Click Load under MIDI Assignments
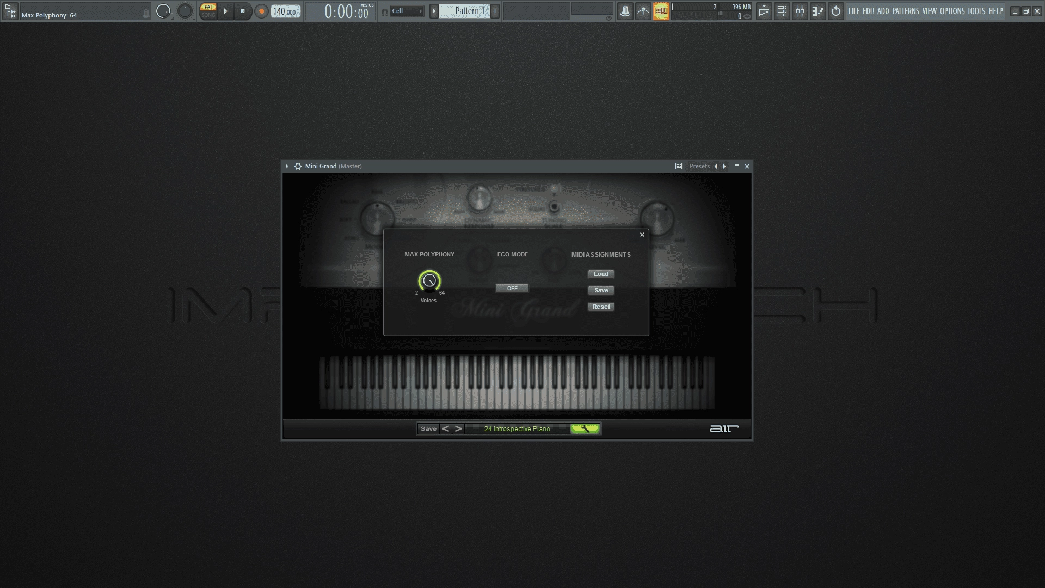The image size is (1045, 588). pos(601,274)
